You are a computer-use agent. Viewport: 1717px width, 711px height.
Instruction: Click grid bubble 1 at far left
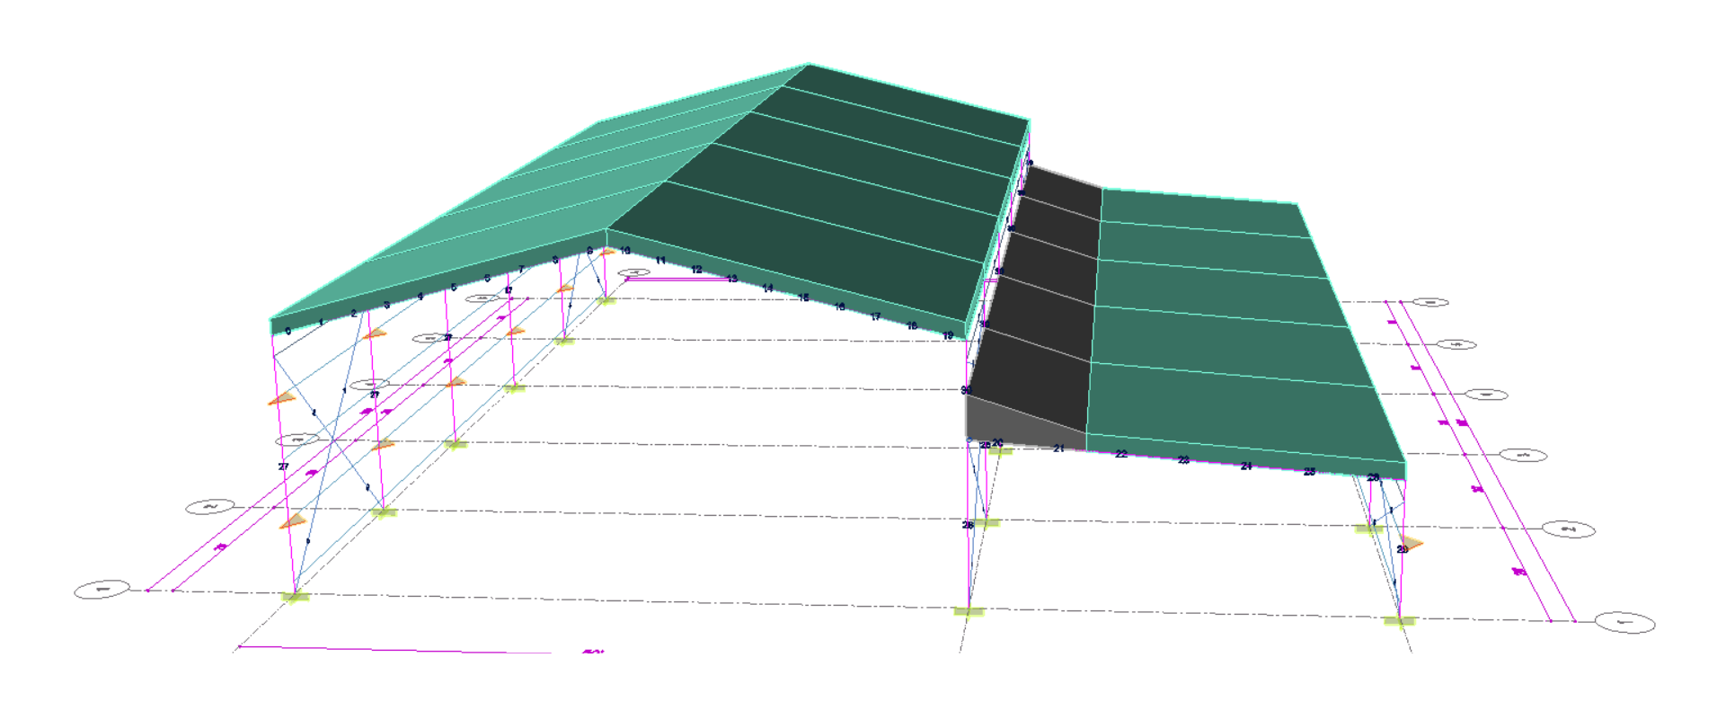click(x=102, y=591)
